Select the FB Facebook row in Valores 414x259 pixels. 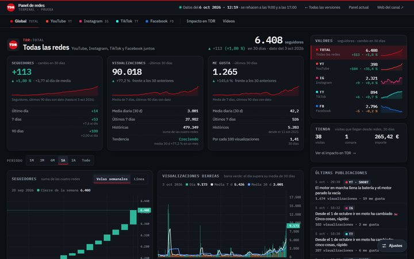359,108
